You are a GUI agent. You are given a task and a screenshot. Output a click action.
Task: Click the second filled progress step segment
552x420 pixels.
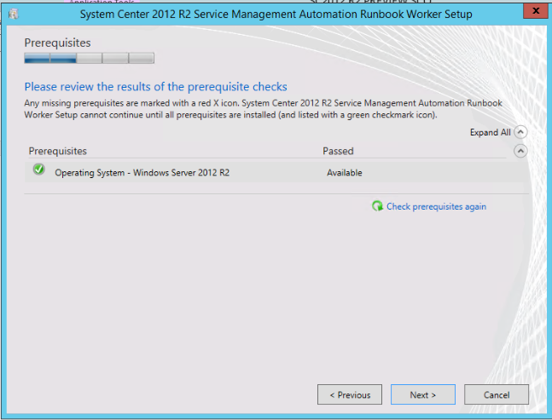tap(63, 58)
